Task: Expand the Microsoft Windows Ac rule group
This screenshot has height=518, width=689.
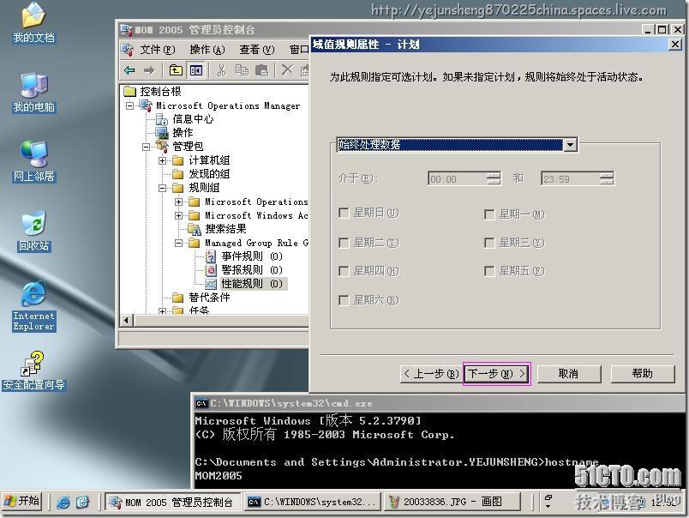Action: 178,215
